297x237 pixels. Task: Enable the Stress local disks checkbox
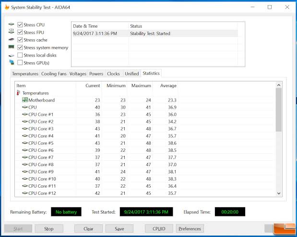tap(20, 55)
